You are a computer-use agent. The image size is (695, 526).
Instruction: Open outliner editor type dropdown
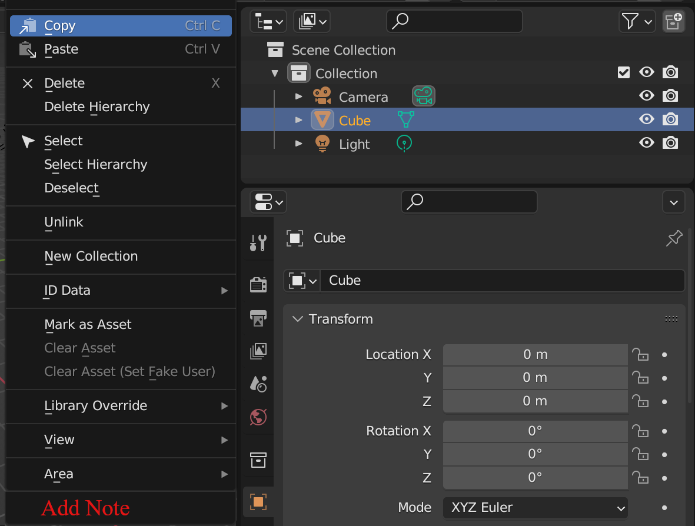268,21
